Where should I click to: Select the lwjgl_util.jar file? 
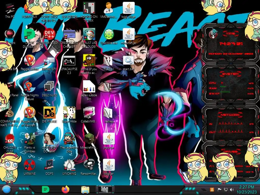[x=128, y=10]
